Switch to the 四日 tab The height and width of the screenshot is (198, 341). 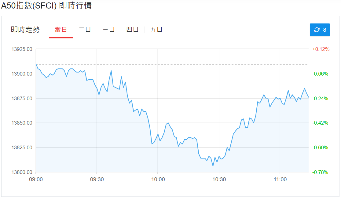pyautogui.click(x=132, y=30)
